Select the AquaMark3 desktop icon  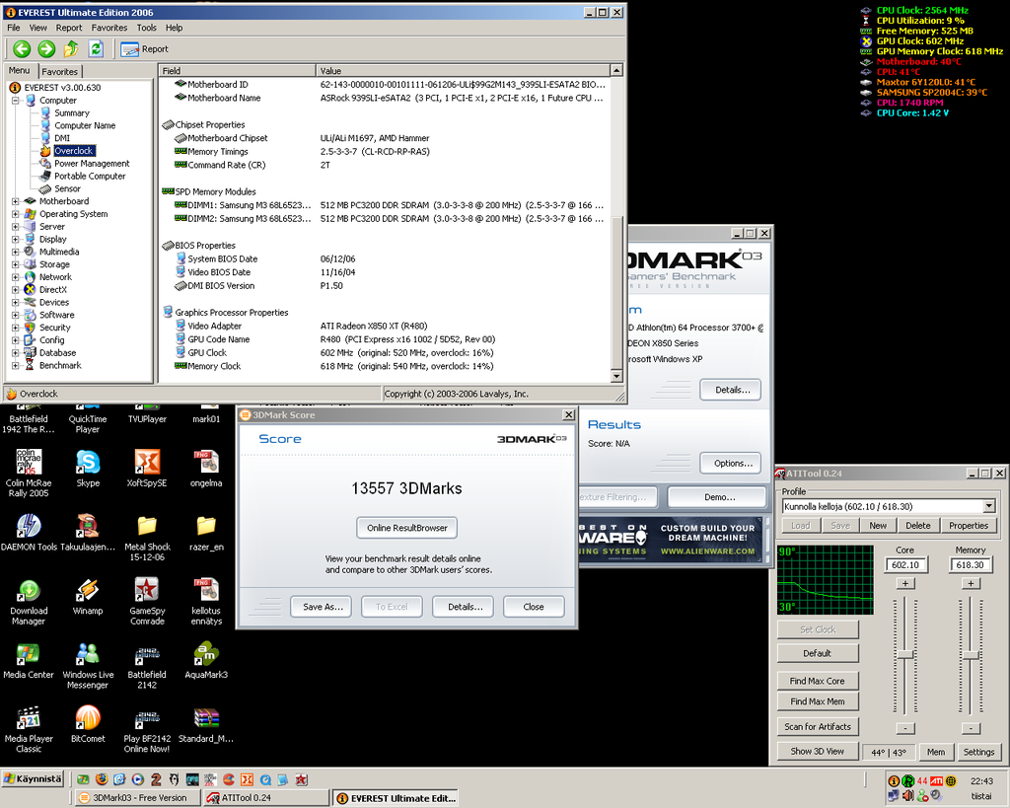(x=205, y=654)
